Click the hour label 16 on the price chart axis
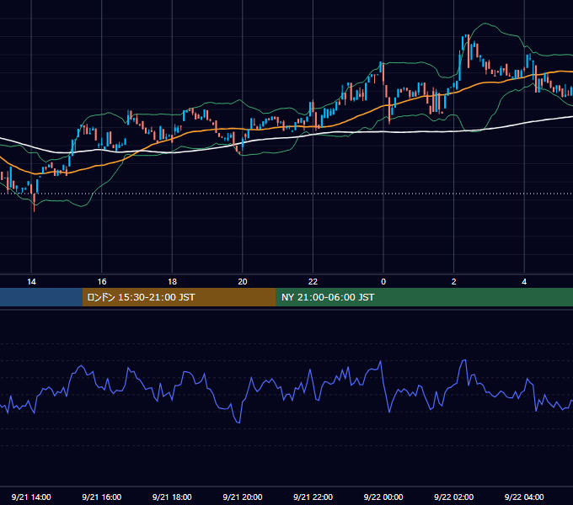The height and width of the screenshot is (505, 573). click(x=102, y=282)
